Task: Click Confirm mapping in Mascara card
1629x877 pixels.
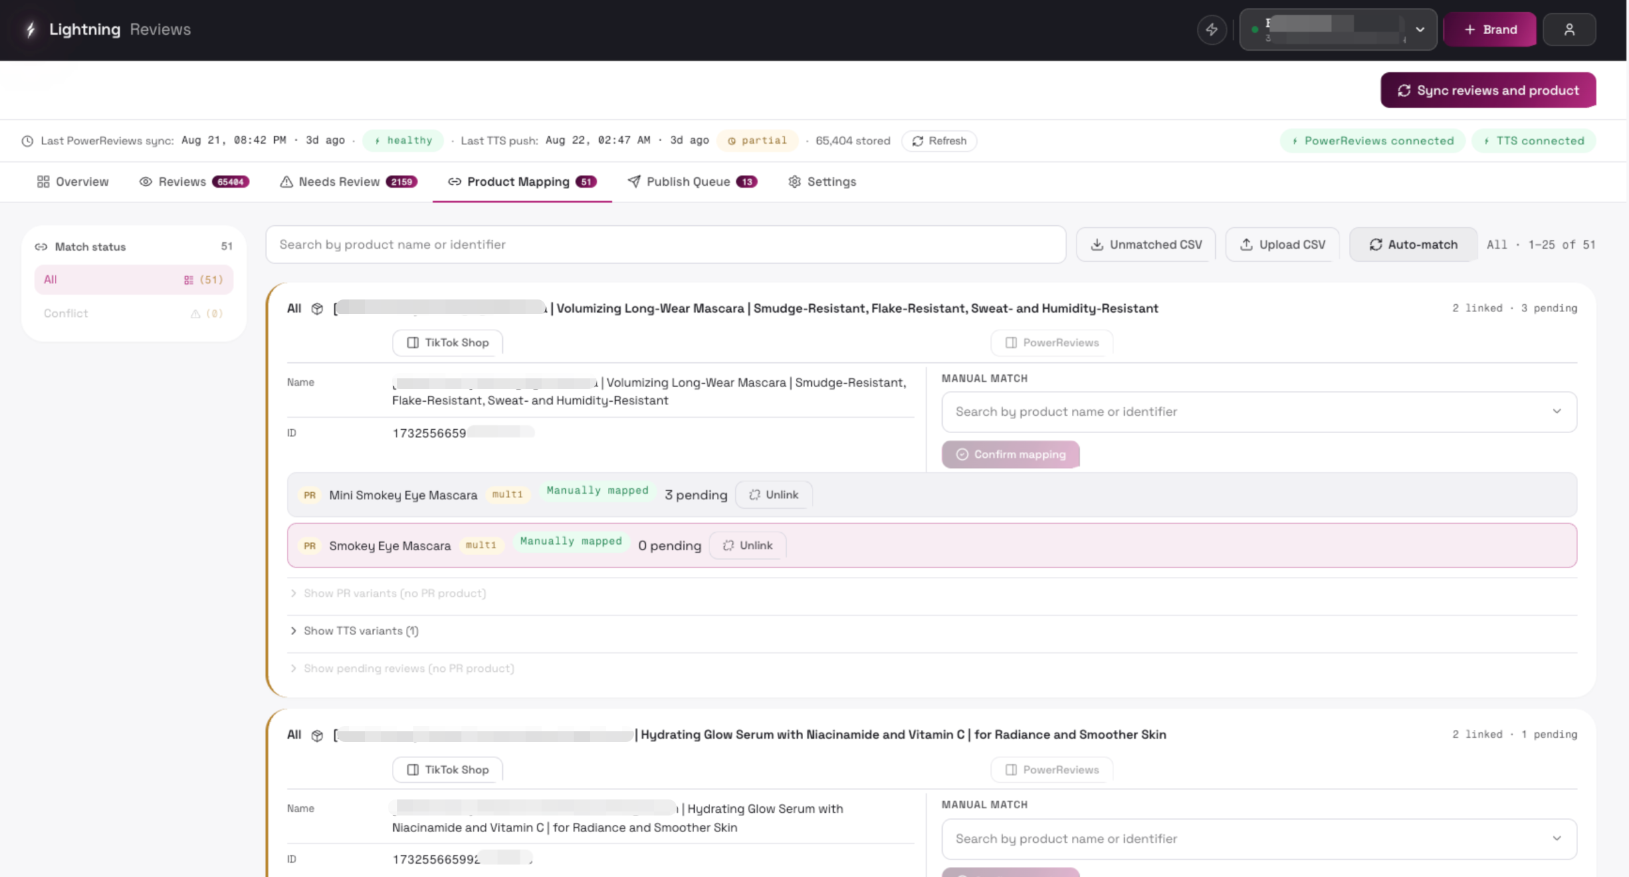Action: coord(1010,455)
